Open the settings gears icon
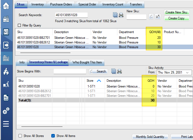Image resolution: width=193 pixels, height=140 pixels. pyautogui.click(x=6, y=111)
